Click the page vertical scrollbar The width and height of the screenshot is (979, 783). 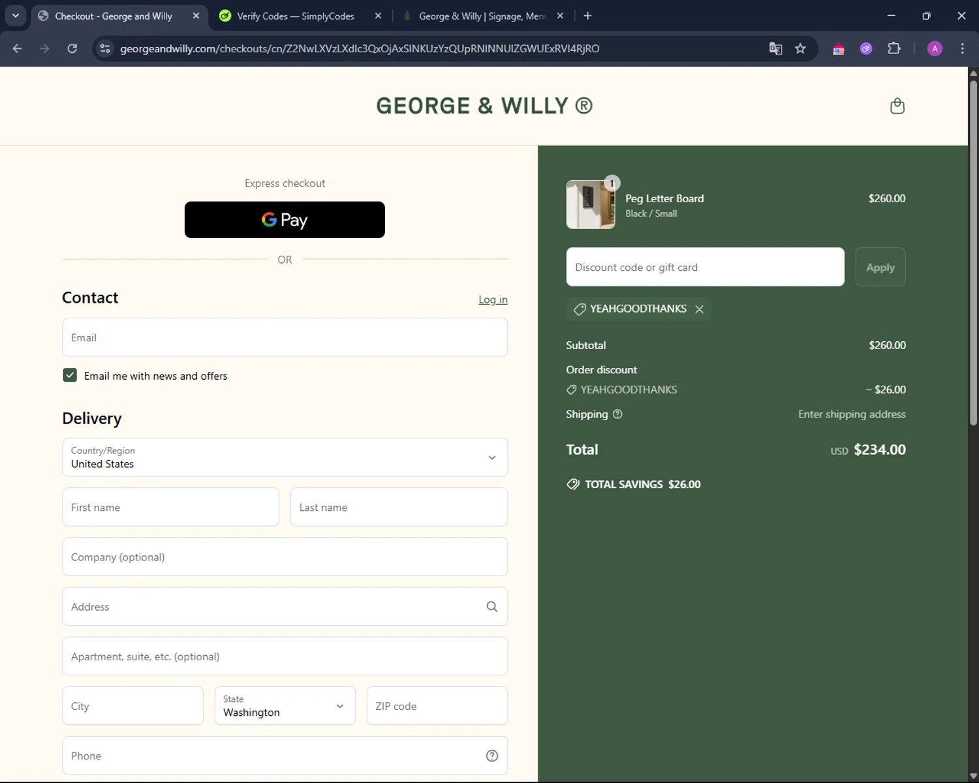pos(973,253)
